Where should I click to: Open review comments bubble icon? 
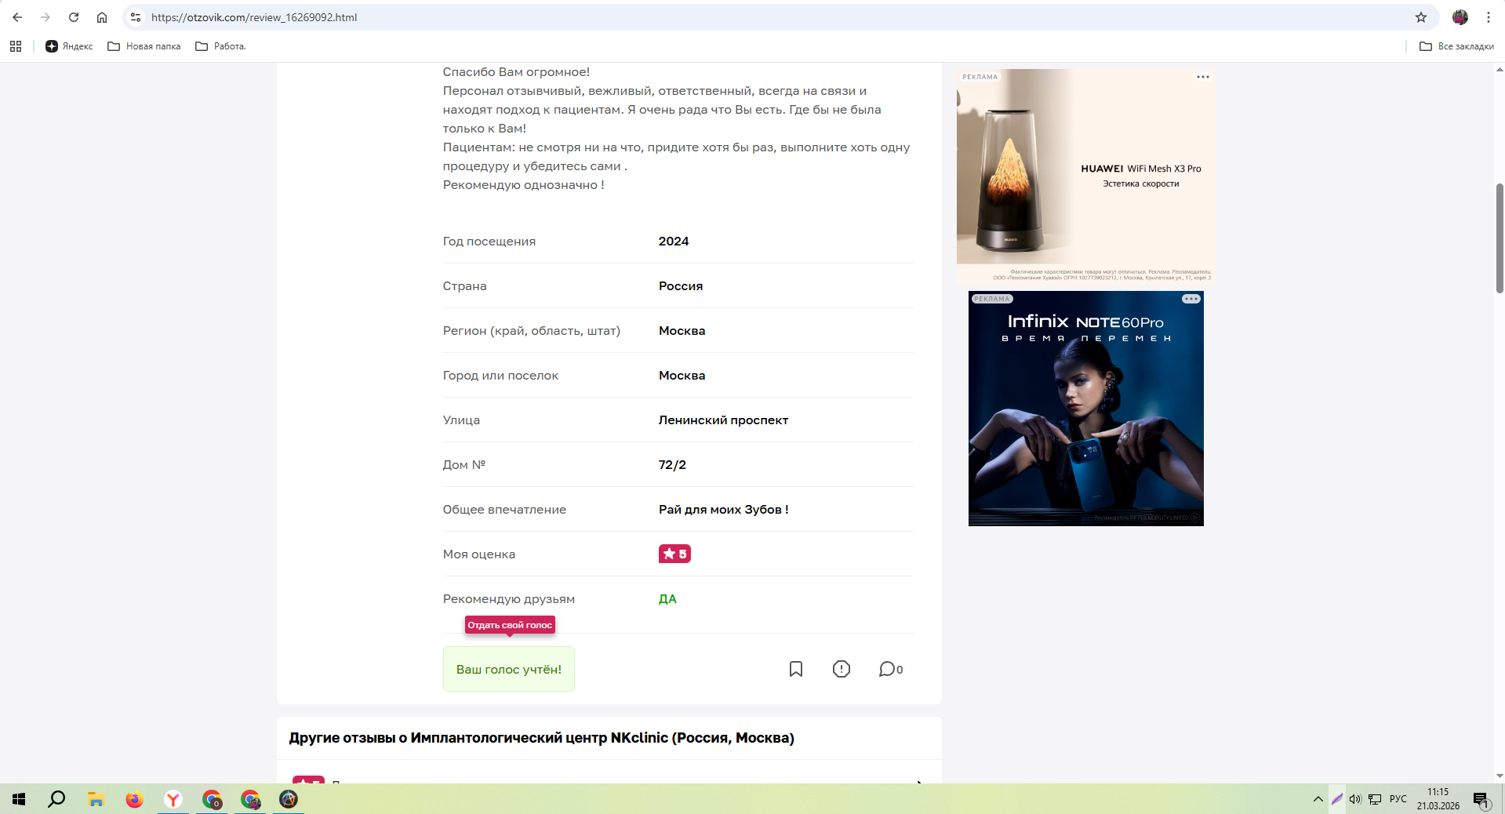(x=890, y=669)
